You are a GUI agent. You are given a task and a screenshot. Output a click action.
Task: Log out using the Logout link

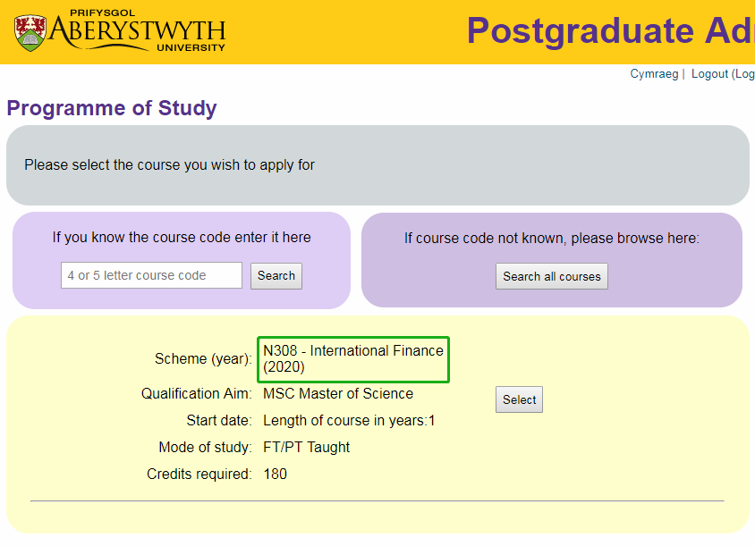tap(723, 74)
